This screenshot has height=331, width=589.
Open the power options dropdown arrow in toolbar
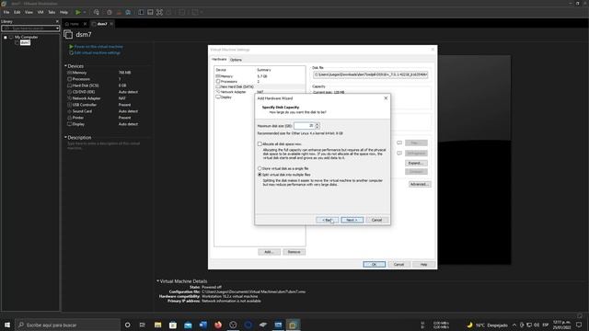coord(85,12)
